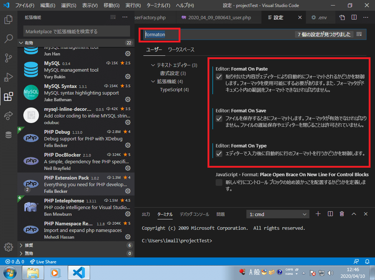
Task: Click the gear for PHP Extension Pack
Action: tap(128, 191)
